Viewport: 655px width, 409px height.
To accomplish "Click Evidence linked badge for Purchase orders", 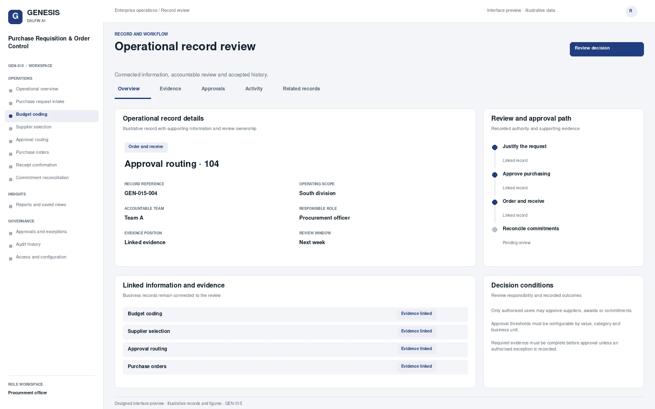I will click(x=416, y=366).
